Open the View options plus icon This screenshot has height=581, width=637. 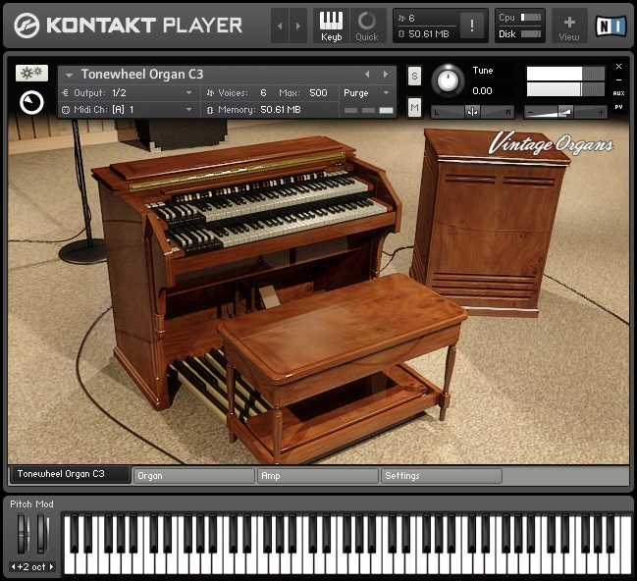[x=569, y=26]
